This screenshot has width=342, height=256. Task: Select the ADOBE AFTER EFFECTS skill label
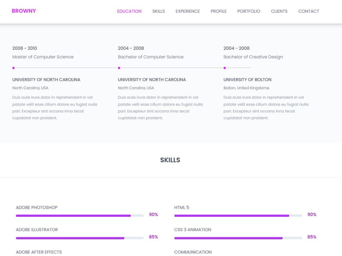click(39, 252)
